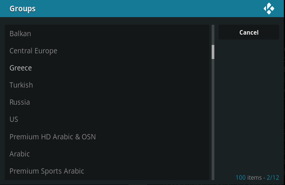Image resolution: width=285 pixels, height=185 pixels.
Task: Select the Arabic group entry
Action: click(x=107, y=154)
